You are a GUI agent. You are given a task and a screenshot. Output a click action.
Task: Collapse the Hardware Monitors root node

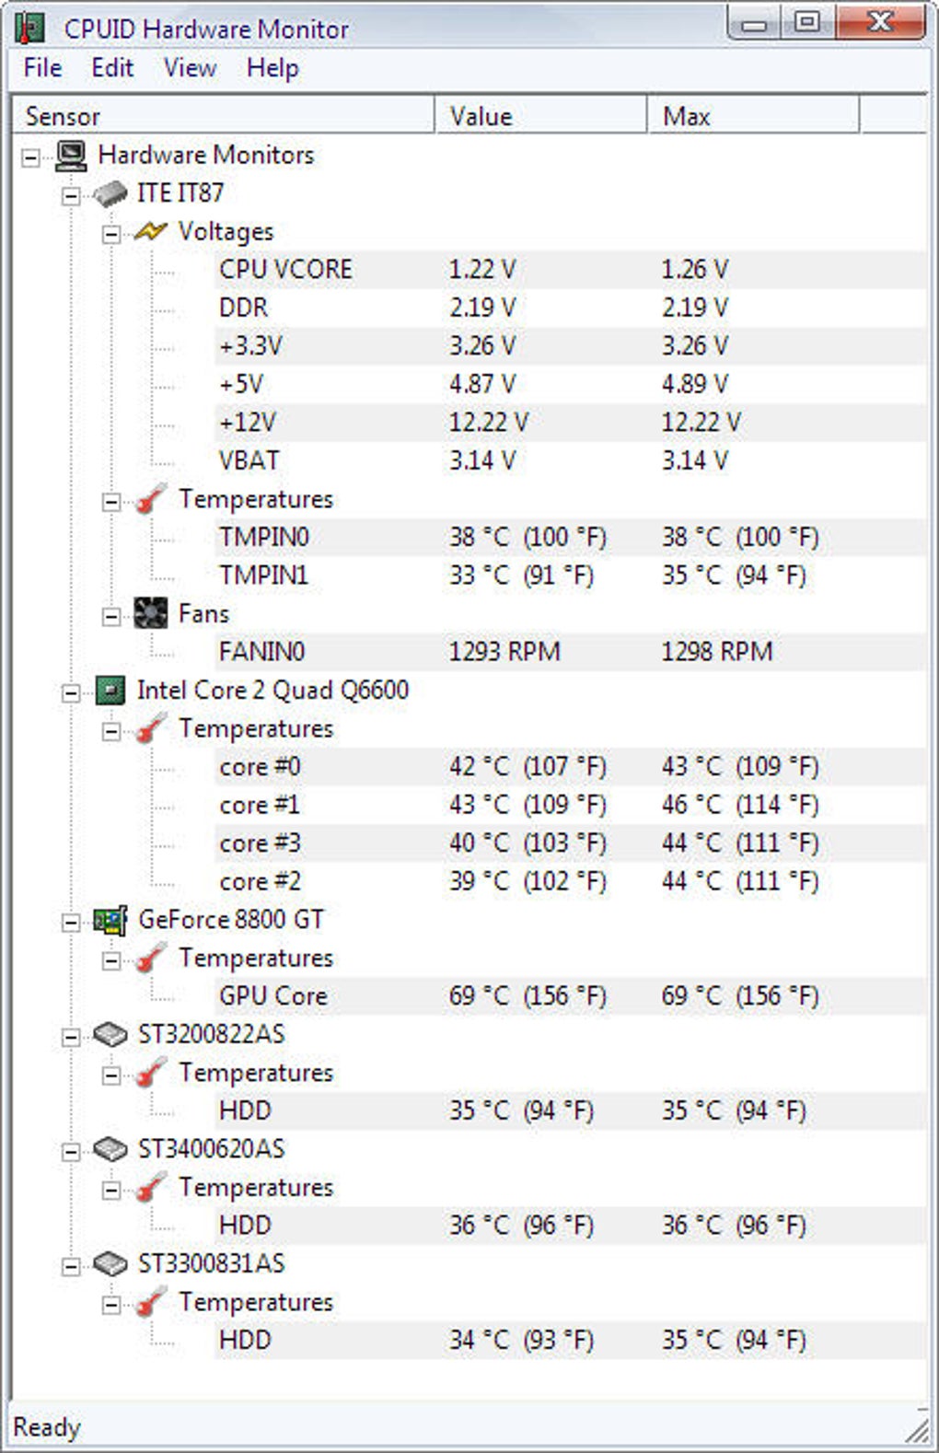pyautogui.click(x=31, y=157)
